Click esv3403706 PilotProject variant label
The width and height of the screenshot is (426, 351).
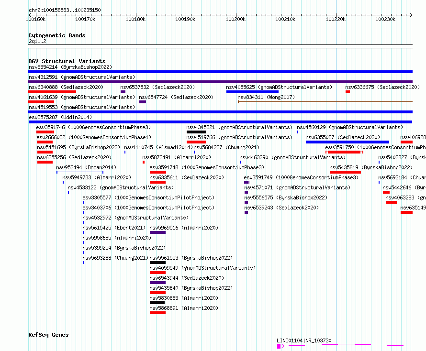coord(148,208)
